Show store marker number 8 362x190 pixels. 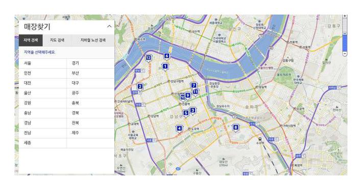tap(235, 128)
